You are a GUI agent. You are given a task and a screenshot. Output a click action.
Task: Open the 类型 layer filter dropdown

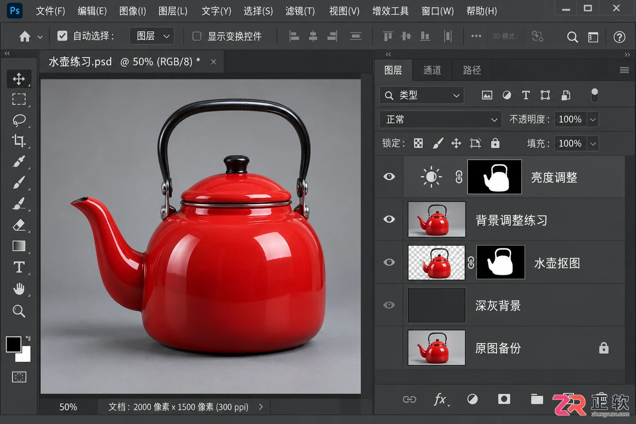coord(422,95)
